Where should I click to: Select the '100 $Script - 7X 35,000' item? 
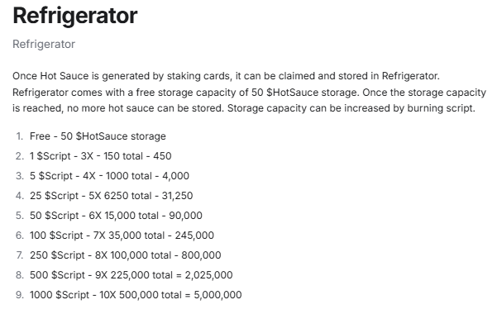(x=122, y=235)
